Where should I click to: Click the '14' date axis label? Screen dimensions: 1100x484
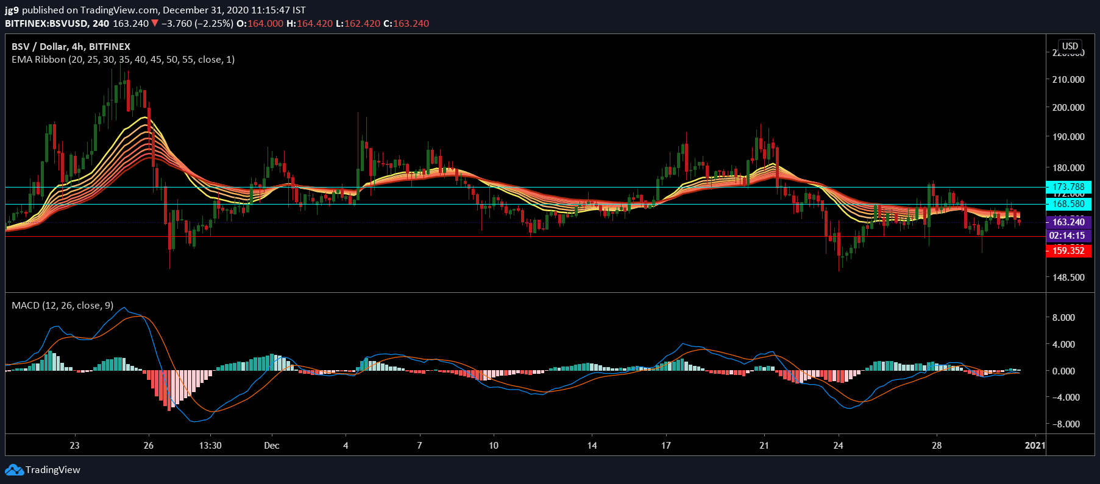point(592,446)
